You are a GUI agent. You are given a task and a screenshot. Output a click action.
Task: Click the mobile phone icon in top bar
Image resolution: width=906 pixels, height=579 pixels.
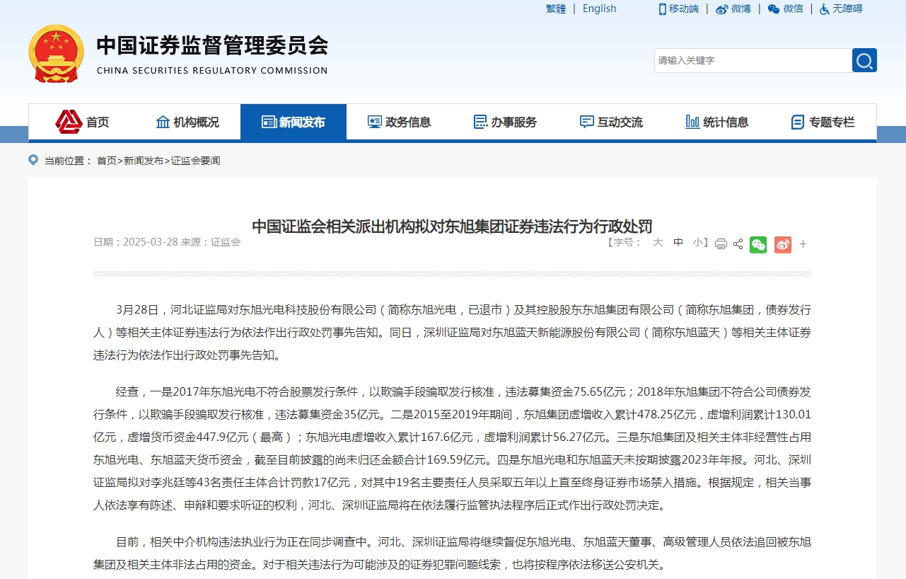[663, 9]
